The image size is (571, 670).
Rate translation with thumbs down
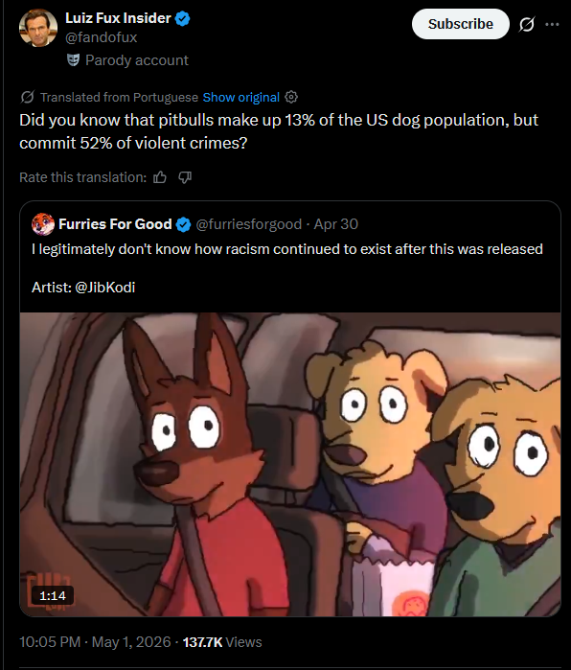185,177
